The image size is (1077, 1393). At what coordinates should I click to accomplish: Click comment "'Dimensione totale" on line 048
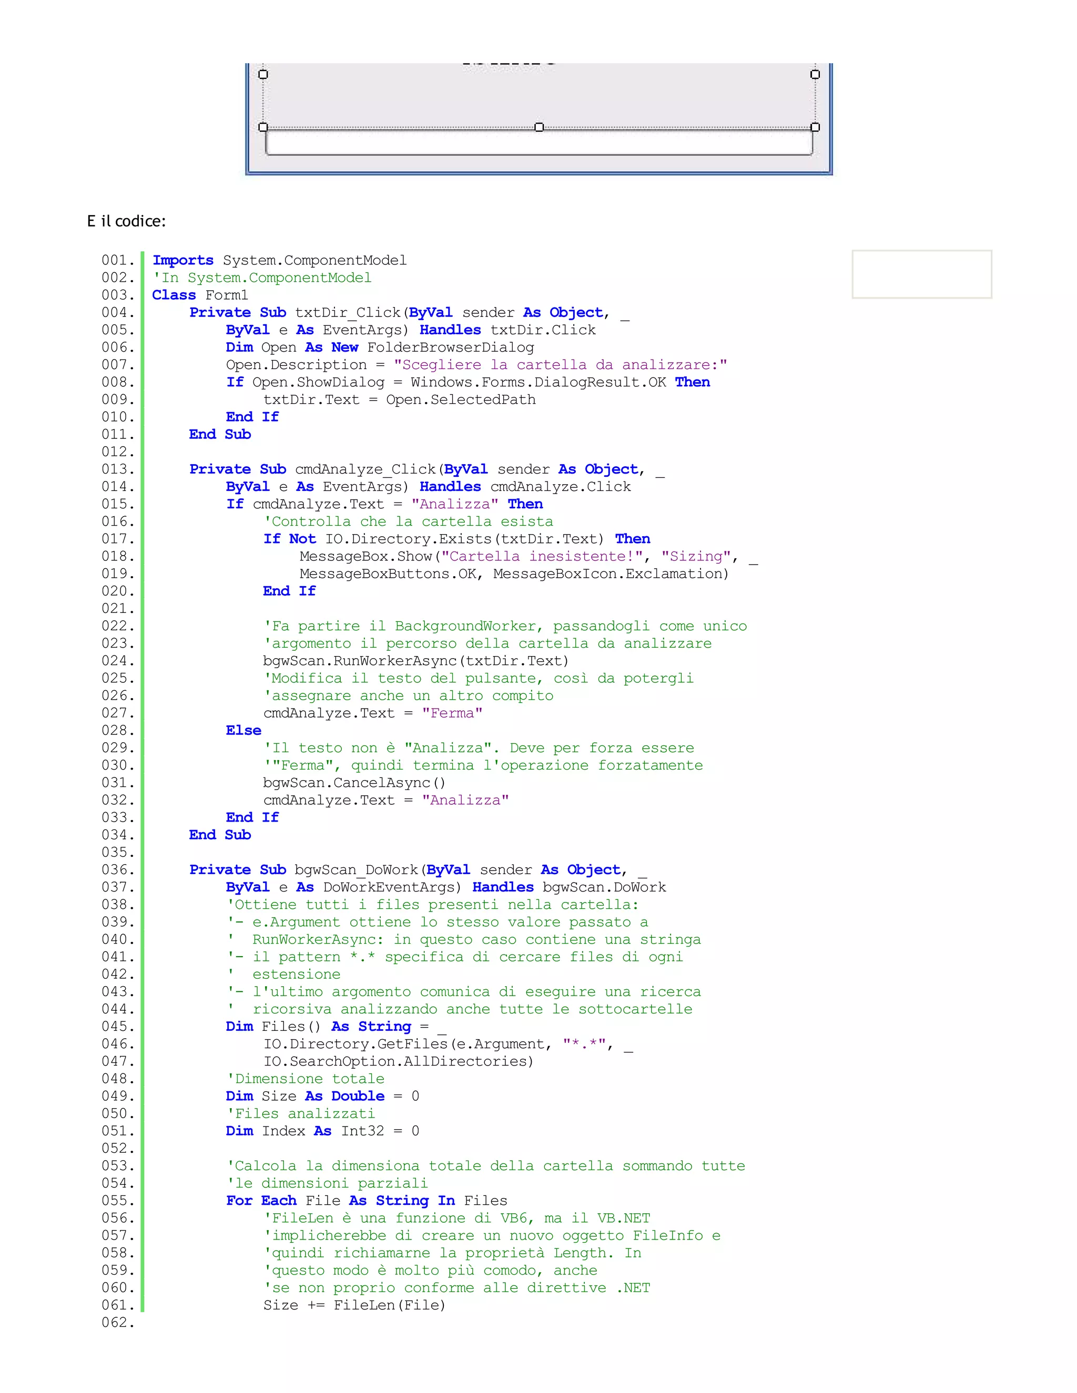306,1079
